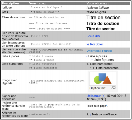Click the '== Titre de section ==' code

46,17
